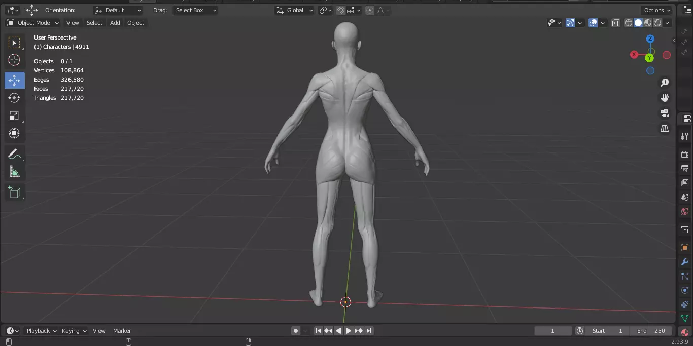Open the Object properties tab
The height and width of the screenshot is (346, 693).
coord(685,248)
